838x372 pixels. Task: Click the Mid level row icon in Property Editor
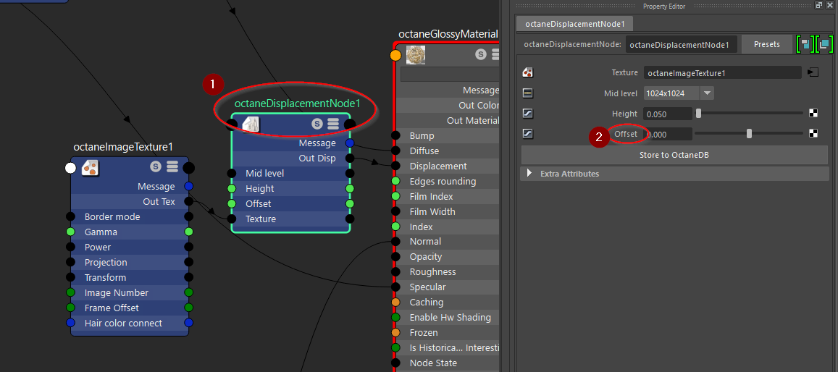[527, 93]
